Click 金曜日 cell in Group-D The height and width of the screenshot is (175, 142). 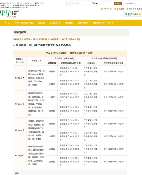click(x=52, y=162)
